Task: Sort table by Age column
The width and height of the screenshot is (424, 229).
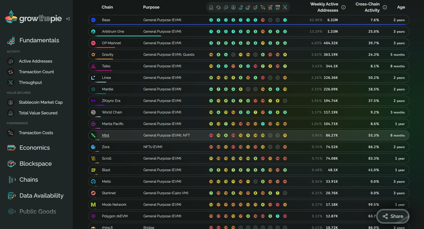Action: point(401,7)
